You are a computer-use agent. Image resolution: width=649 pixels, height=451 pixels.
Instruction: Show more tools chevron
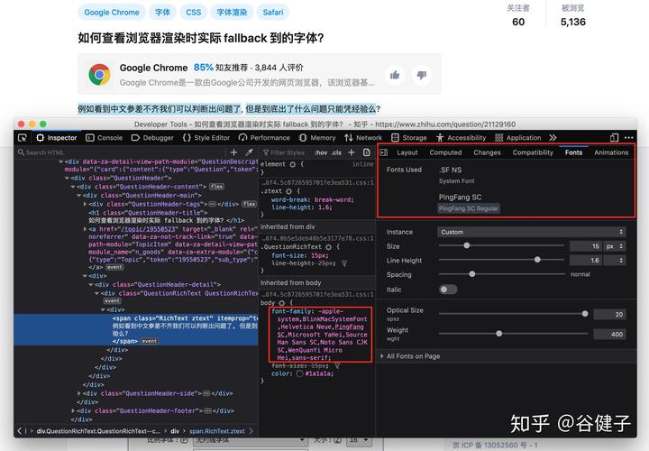click(x=553, y=137)
